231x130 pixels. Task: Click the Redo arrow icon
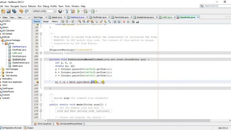click(x=27, y=11)
